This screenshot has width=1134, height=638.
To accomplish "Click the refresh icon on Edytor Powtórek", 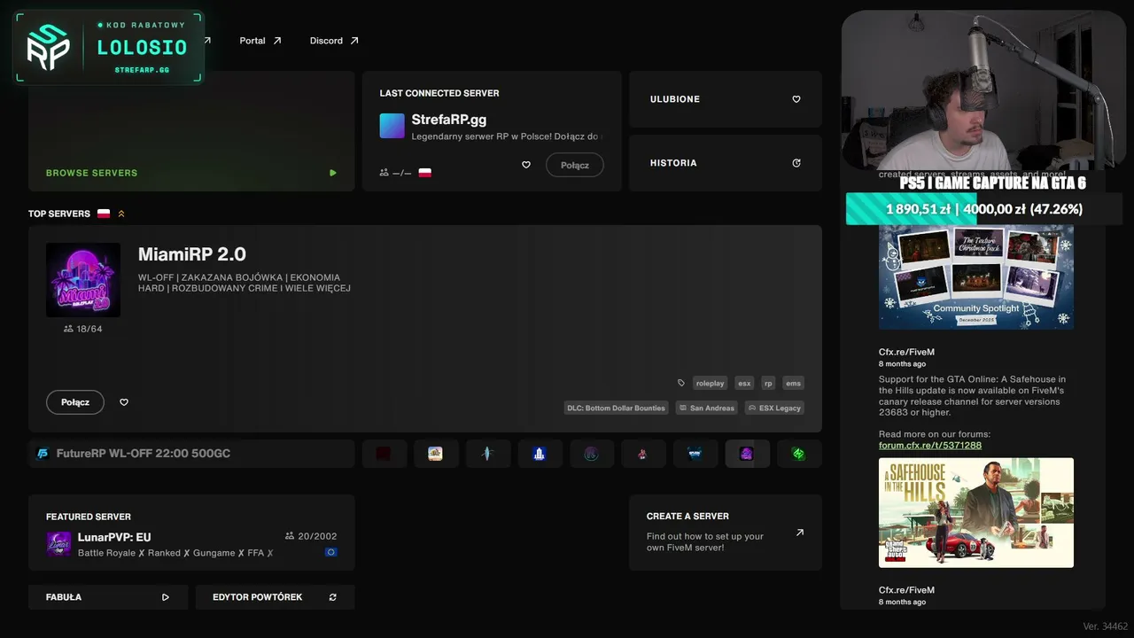I will click(x=333, y=597).
